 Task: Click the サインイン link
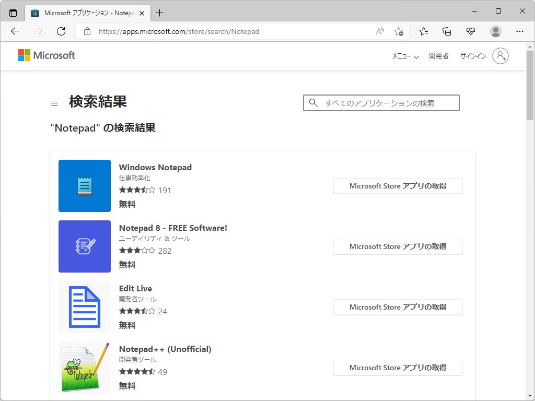click(x=473, y=56)
